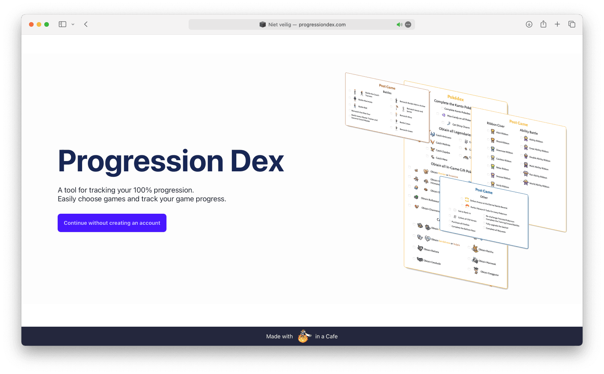Click the Dragonite icon in the footer
This screenshot has height=374, width=604.
tap(304, 336)
